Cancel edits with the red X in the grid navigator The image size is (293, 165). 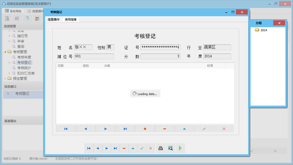coord(224,128)
